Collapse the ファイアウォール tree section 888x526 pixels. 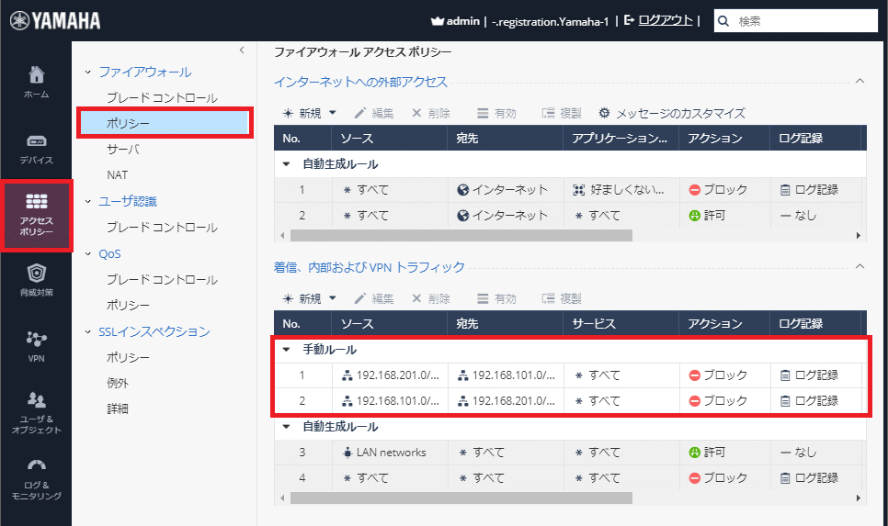click(88, 72)
